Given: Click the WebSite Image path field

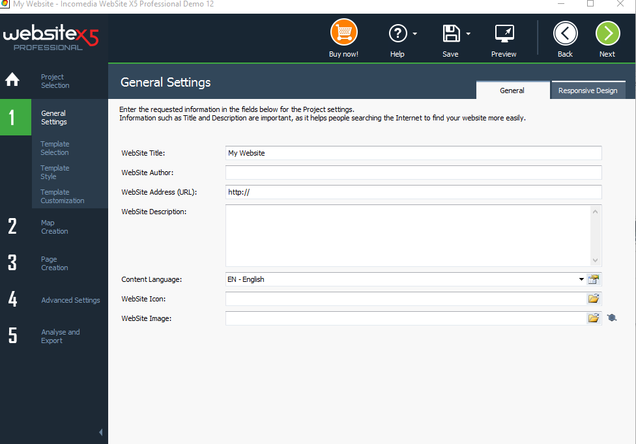Looking at the screenshot, I should tap(406, 318).
